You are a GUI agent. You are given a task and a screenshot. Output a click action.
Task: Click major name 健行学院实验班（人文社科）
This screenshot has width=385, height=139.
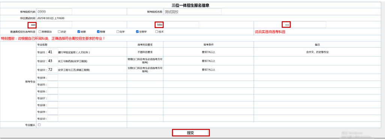pos(74,52)
